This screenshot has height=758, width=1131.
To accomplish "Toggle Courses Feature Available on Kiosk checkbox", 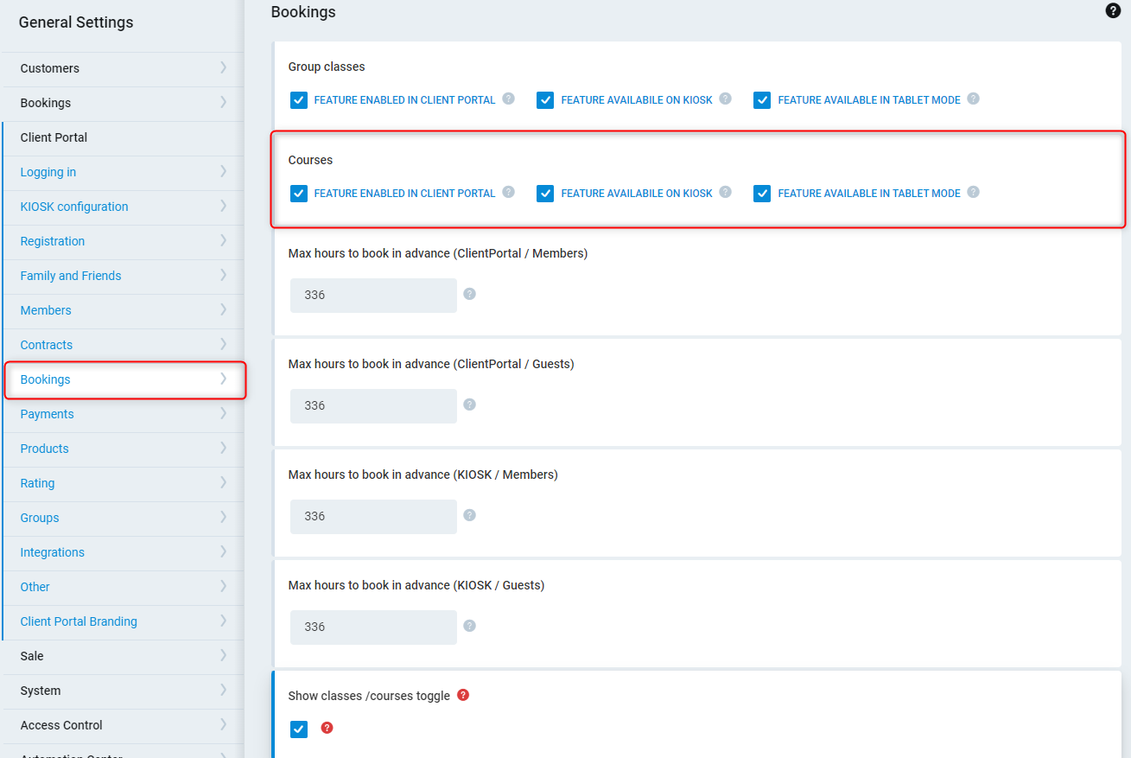I will 545,194.
